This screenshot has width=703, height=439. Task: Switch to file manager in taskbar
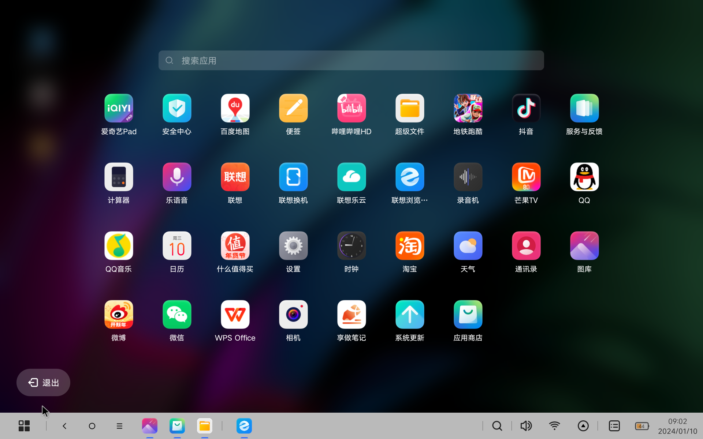(x=205, y=426)
